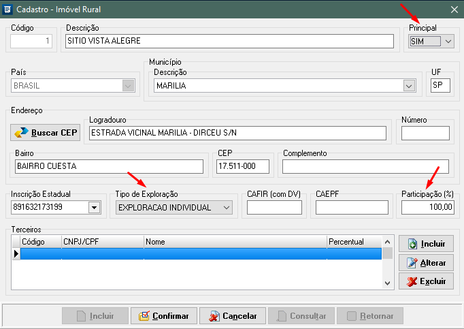
Task: Click the Descrição field with SITIO VISTA ALEGRE
Action: pyautogui.click(x=229, y=42)
